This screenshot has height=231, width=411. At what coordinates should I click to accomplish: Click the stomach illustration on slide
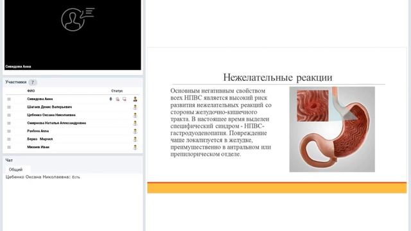click(332, 130)
